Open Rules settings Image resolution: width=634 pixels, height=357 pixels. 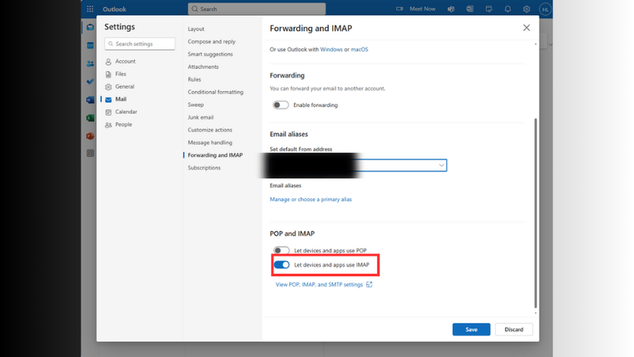point(194,79)
